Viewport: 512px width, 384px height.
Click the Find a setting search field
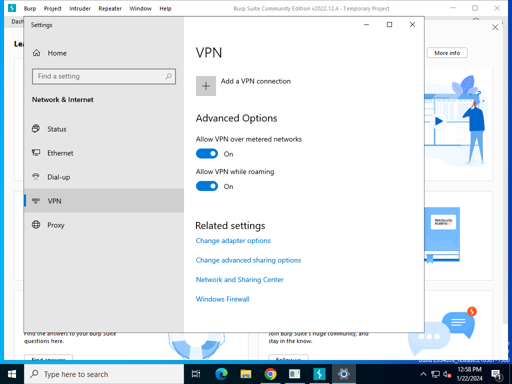104,76
